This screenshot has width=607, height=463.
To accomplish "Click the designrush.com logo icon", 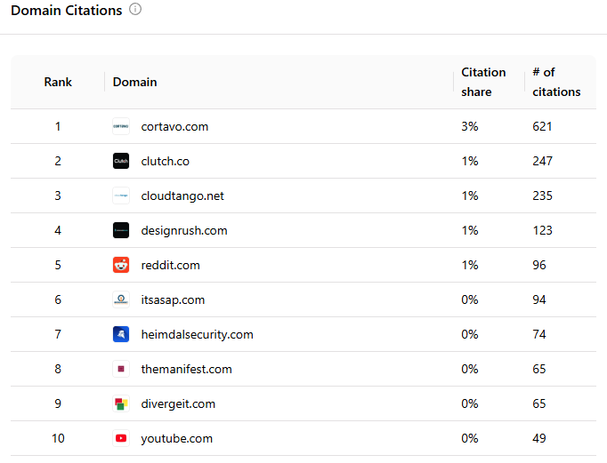I will coord(121,230).
